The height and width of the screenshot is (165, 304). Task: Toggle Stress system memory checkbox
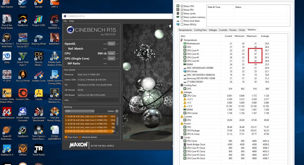(x=182, y=17)
